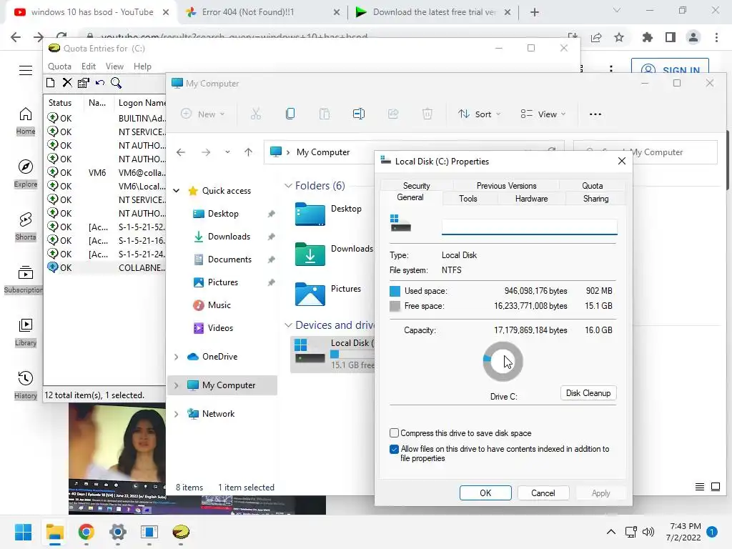
Task: Expand OneDrive tree node
Action: 177,357
